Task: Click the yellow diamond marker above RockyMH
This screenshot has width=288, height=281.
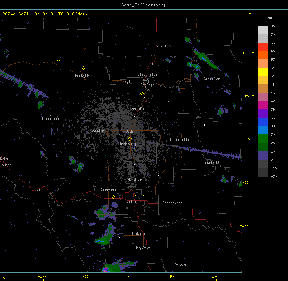Action: [83, 68]
